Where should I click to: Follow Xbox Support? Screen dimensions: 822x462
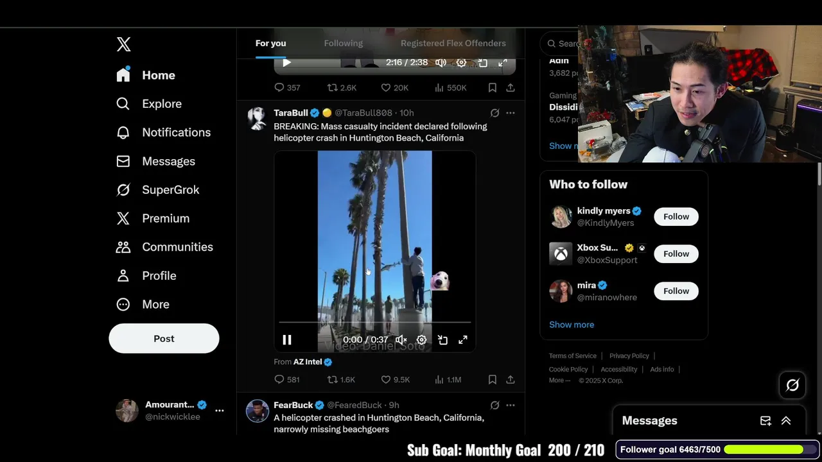pos(676,254)
